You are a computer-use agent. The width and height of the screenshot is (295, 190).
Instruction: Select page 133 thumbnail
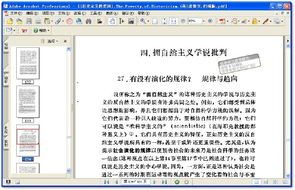coord(28,102)
